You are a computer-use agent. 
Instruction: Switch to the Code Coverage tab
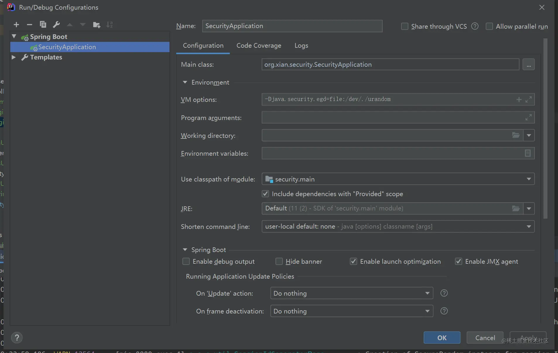pos(259,46)
